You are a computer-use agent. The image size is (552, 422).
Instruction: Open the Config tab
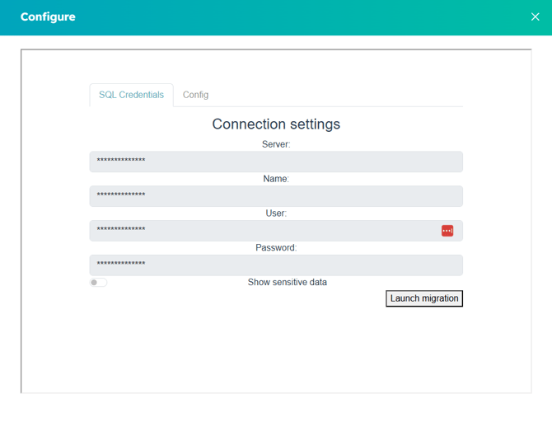click(x=195, y=95)
